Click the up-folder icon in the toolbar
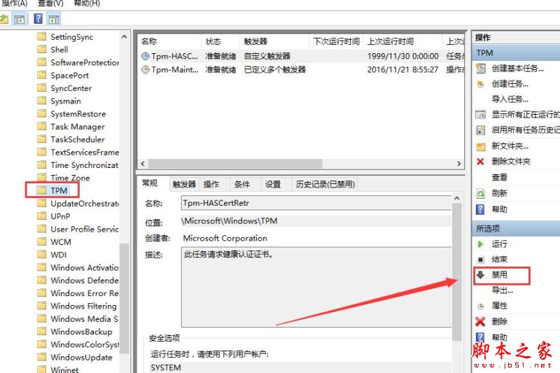The width and height of the screenshot is (560, 373). click(3, 19)
